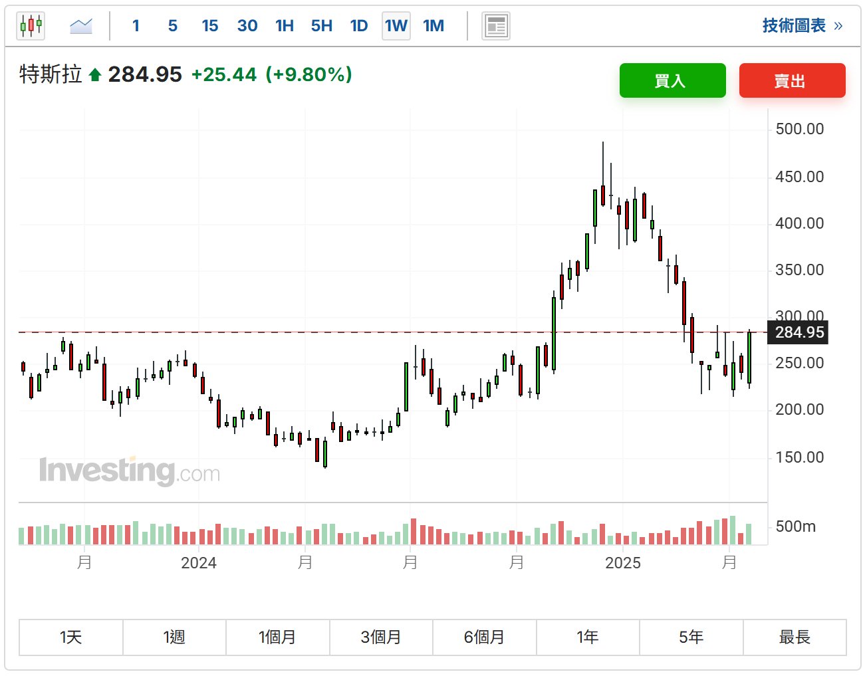The height and width of the screenshot is (676, 865).
Task: Switch to the area chart icon
Action: point(81,26)
